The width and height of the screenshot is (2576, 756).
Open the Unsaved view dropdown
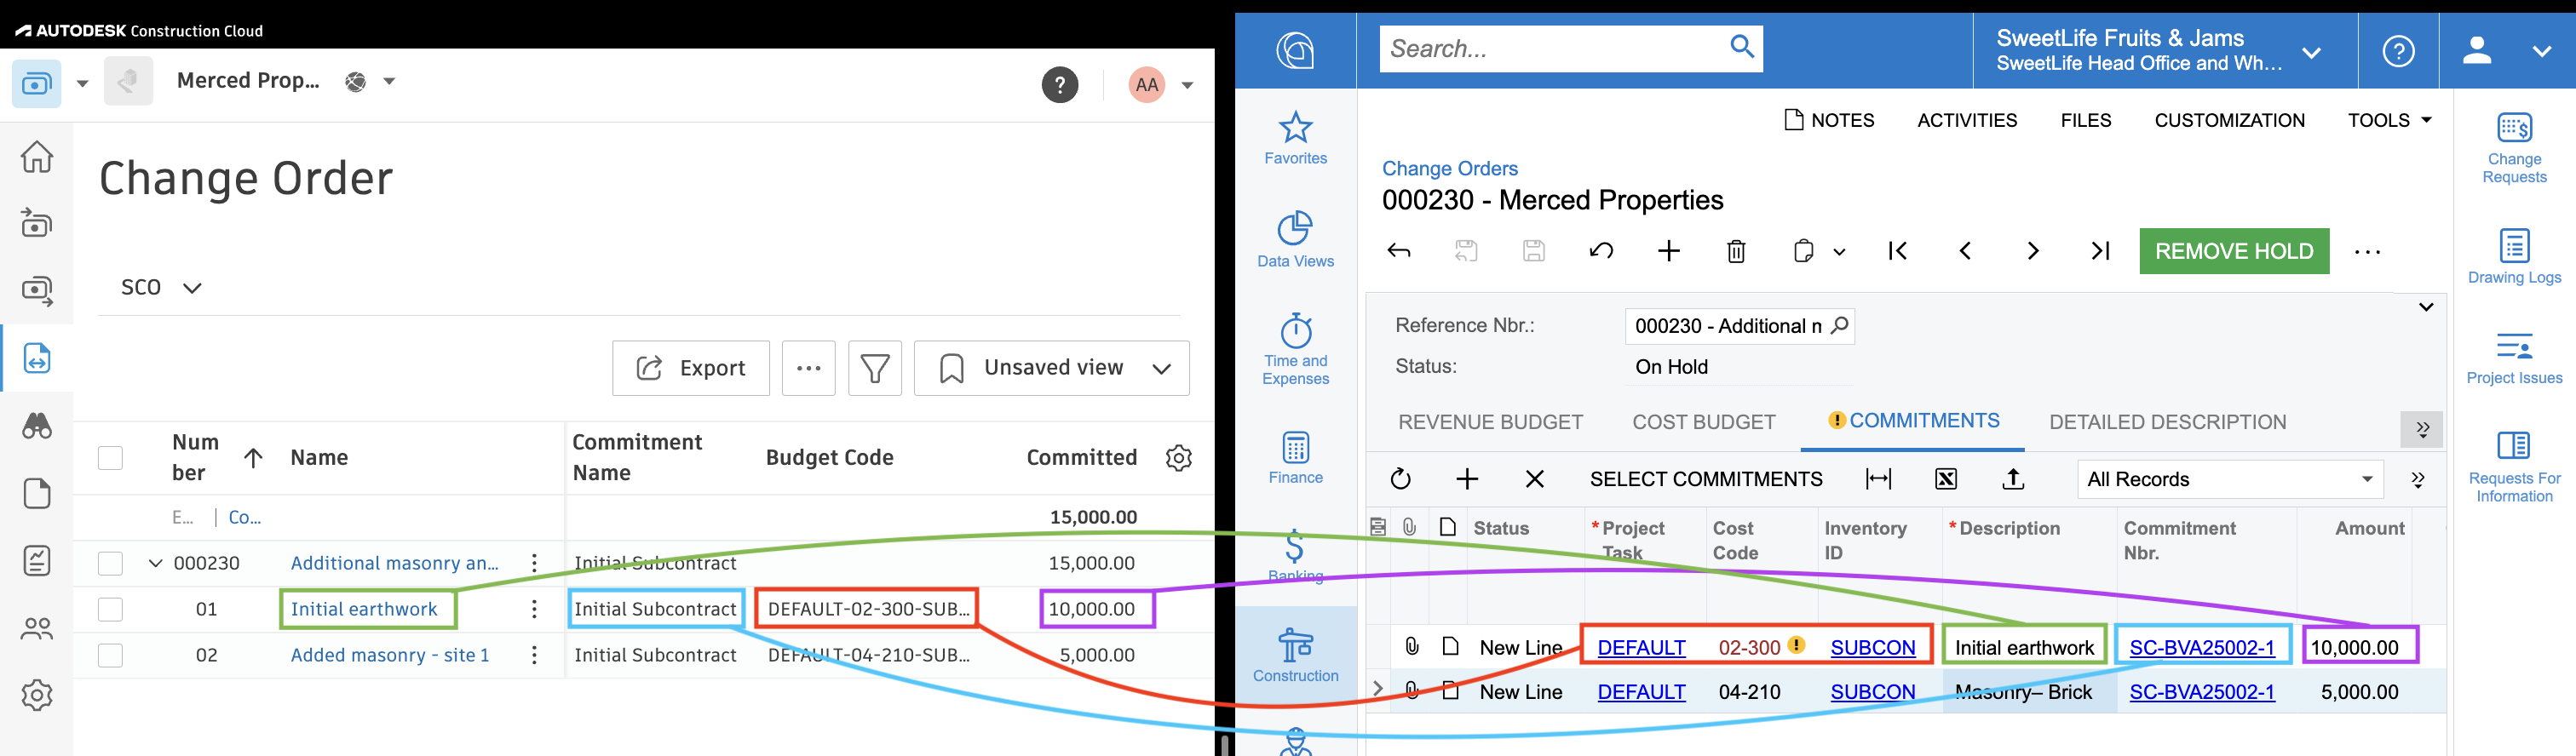1052,368
